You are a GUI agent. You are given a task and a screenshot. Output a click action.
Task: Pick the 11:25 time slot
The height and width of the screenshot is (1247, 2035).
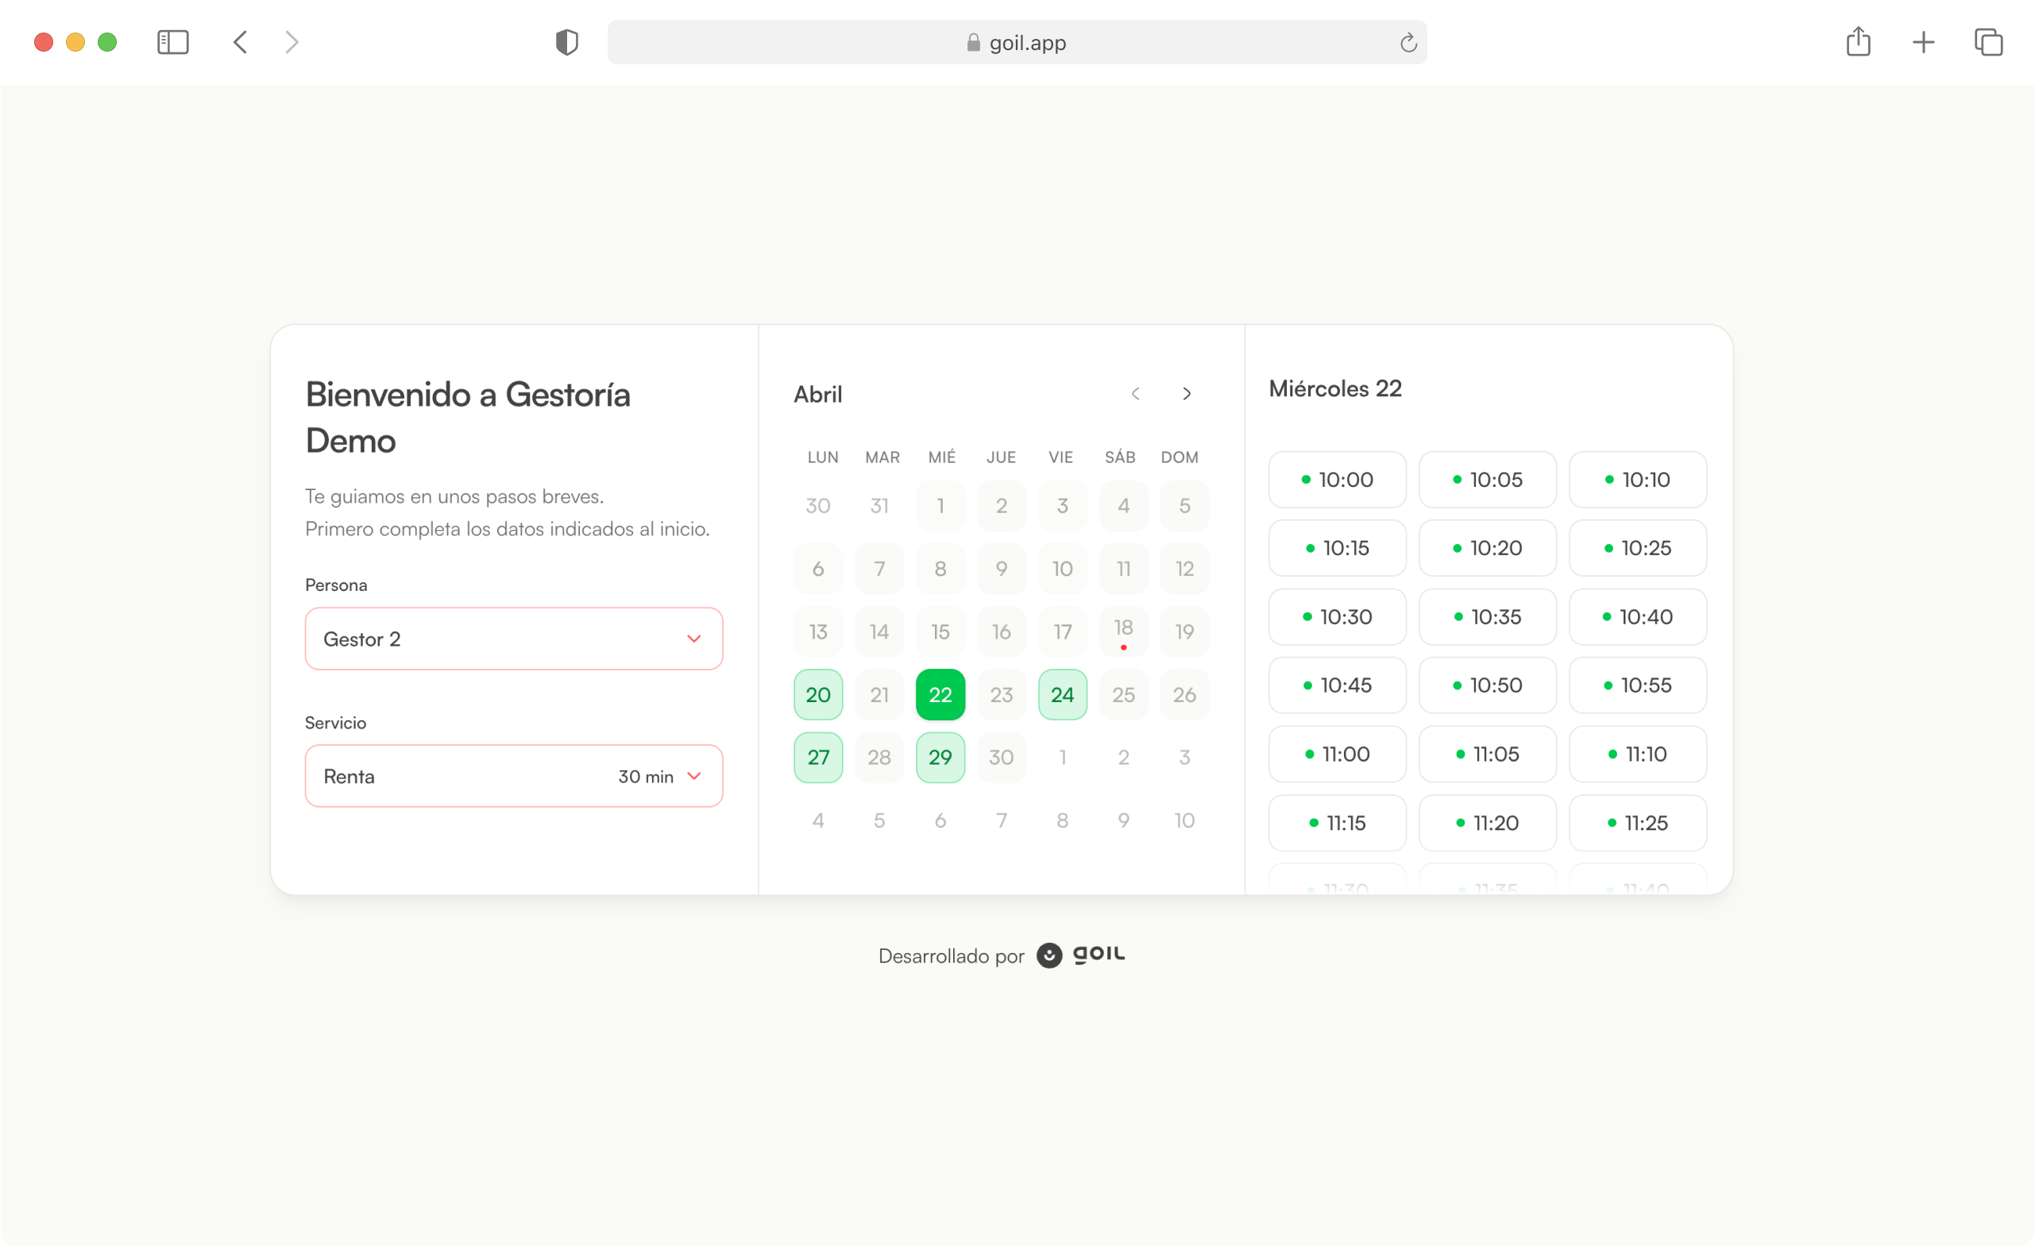point(1637,824)
